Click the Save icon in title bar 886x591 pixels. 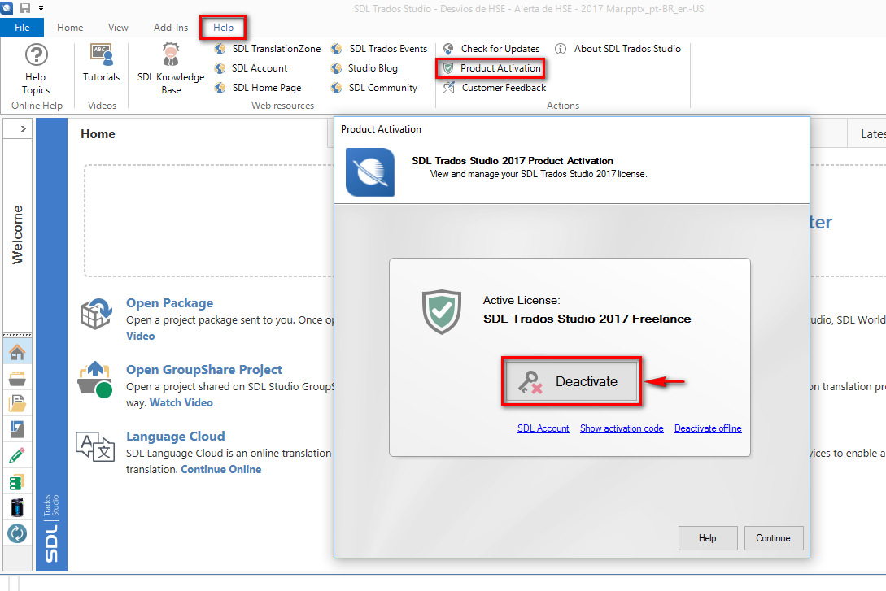tap(25, 8)
